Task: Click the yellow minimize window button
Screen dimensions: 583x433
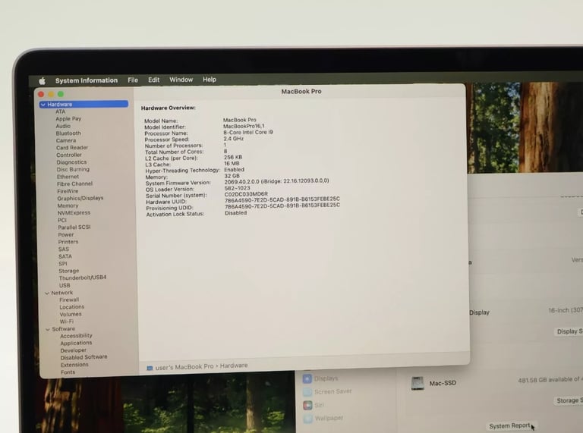Action: point(51,94)
